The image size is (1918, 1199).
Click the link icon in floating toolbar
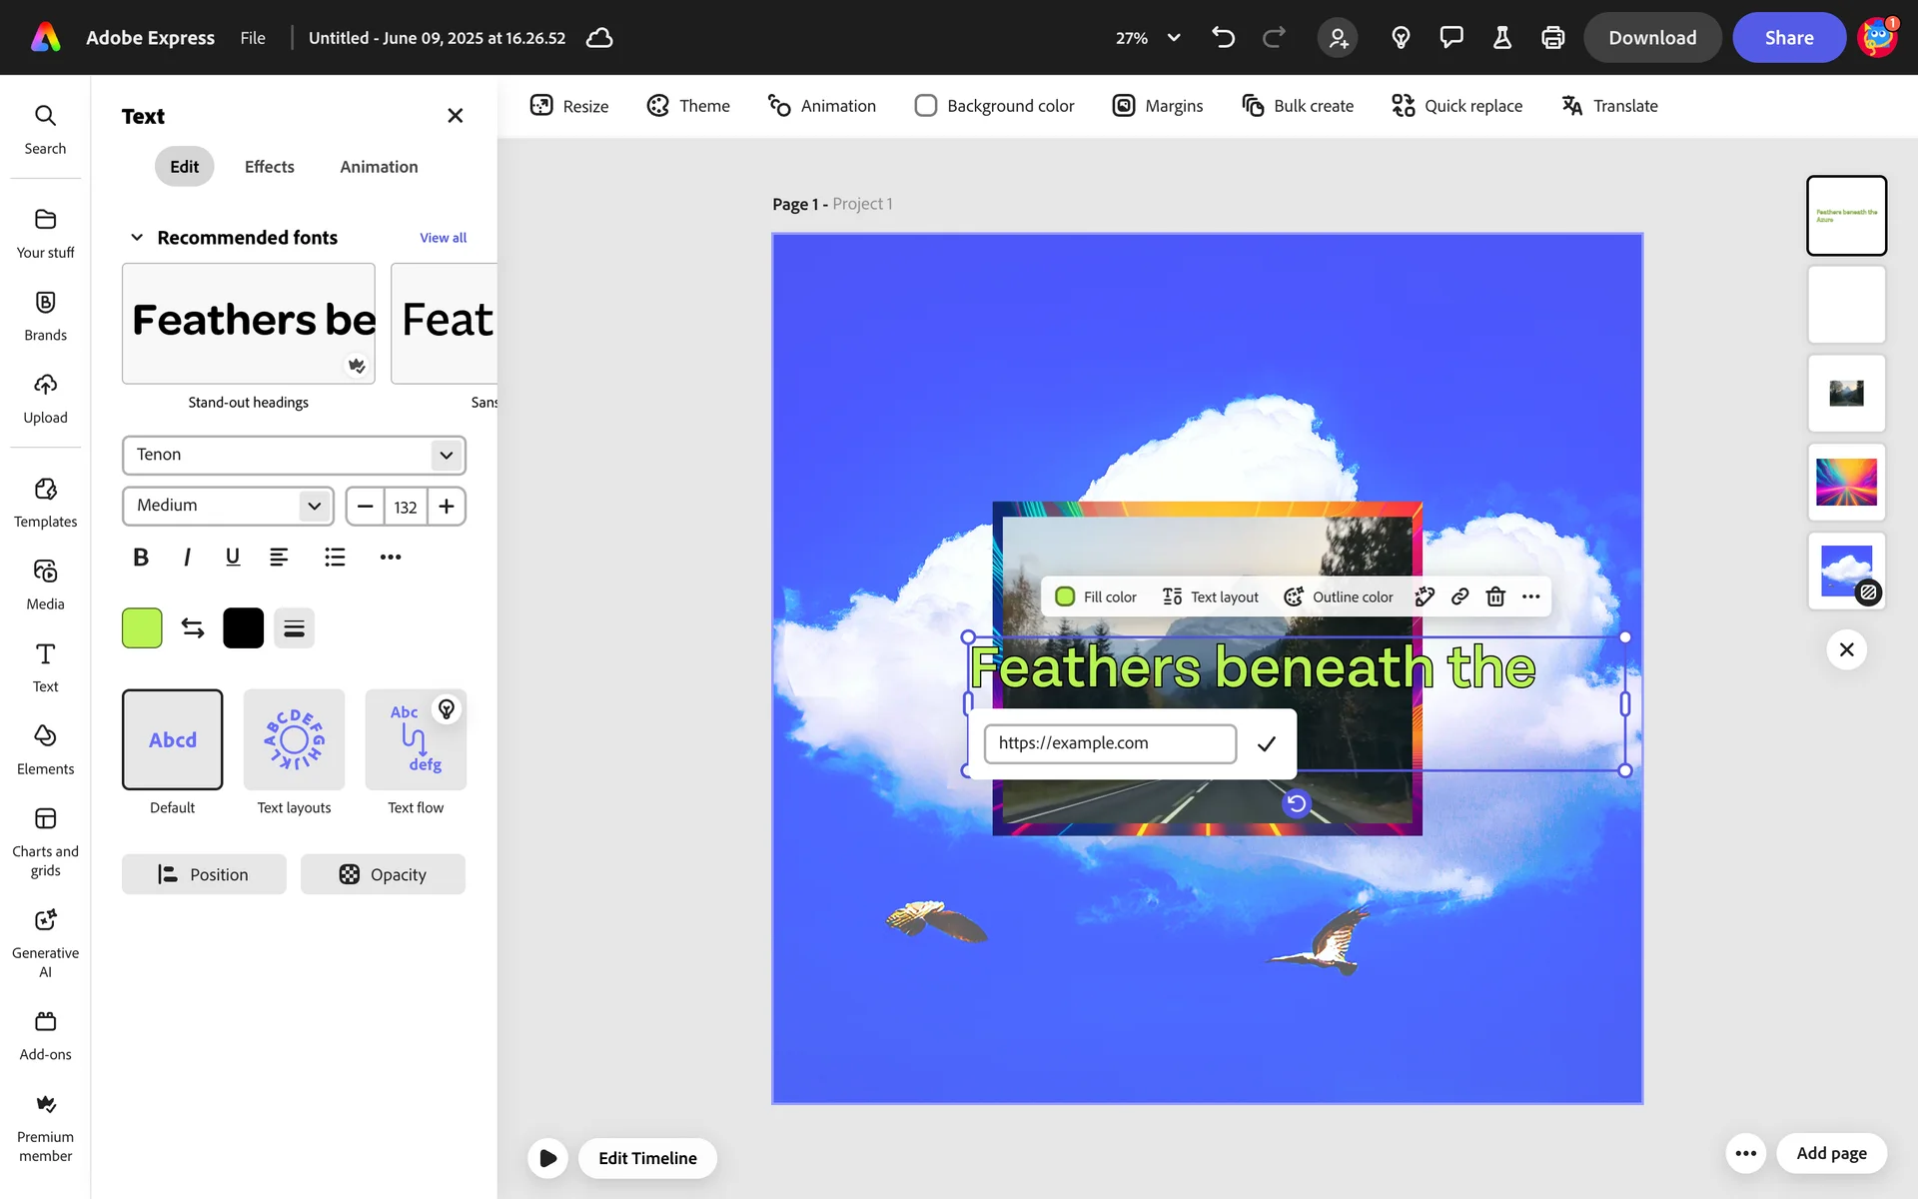pos(1459,597)
